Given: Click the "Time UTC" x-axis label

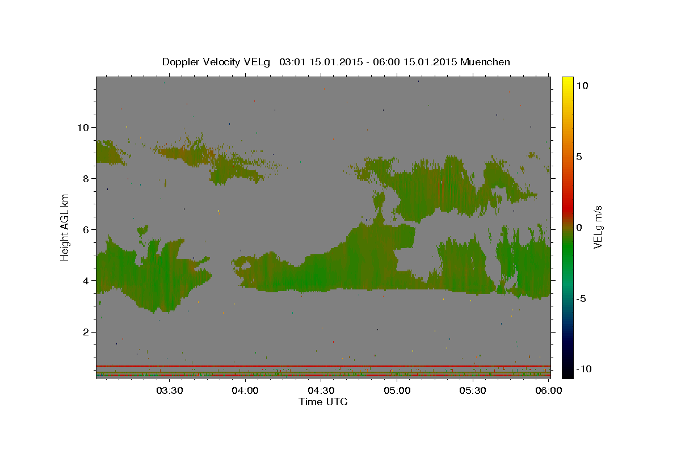Looking at the screenshot, I should click(323, 402).
